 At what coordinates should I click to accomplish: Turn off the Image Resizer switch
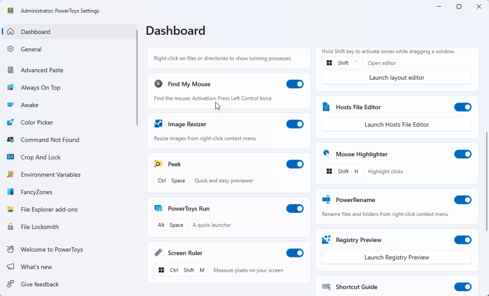click(295, 124)
